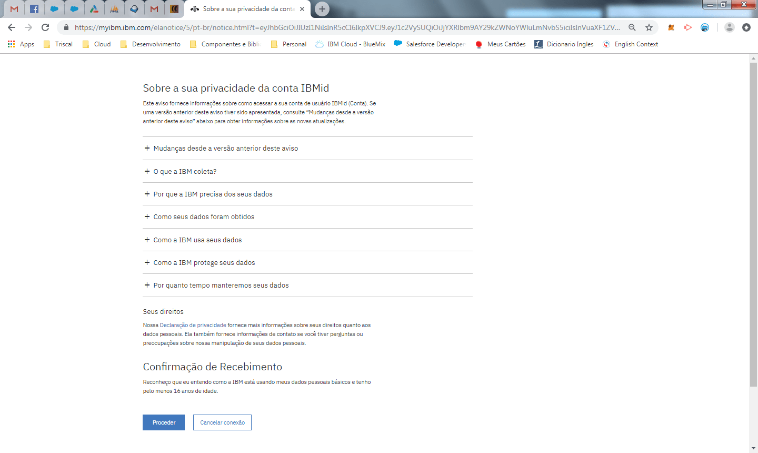This screenshot has width=758, height=453.
Task: Open the Dicionario Ingles bookmark
Action: (x=564, y=44)
